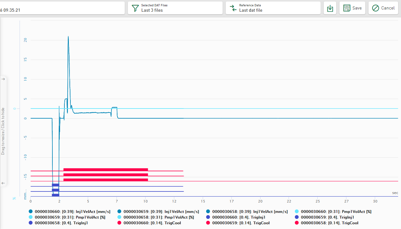Click the Inj1VelAct velocity peak on chart

click(68, 37)
